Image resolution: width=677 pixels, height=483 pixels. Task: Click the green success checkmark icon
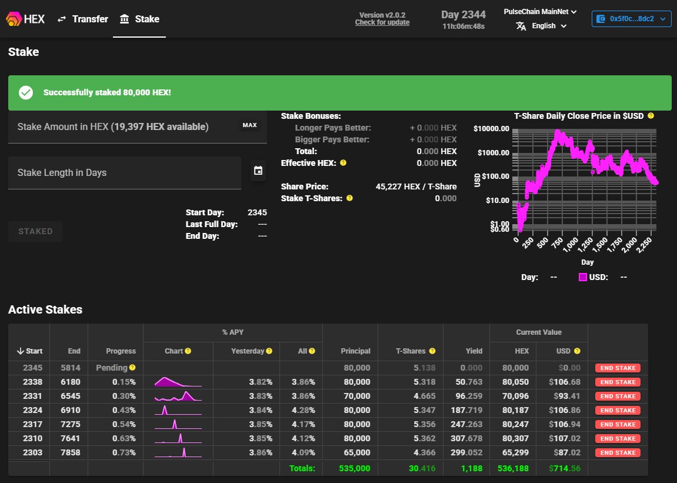(x=26, y=92)
